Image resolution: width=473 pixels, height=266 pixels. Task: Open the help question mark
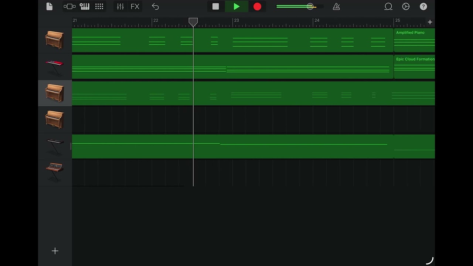(x=423, y=7)
